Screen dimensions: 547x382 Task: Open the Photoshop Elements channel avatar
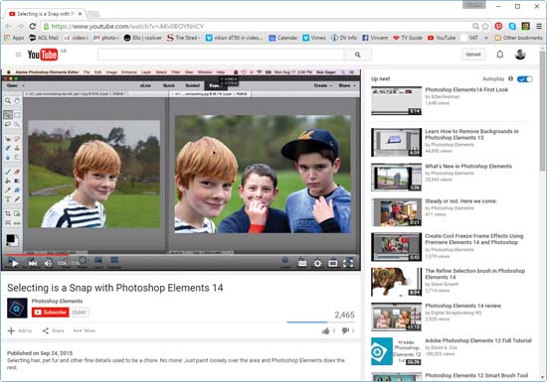click(17, 308)
